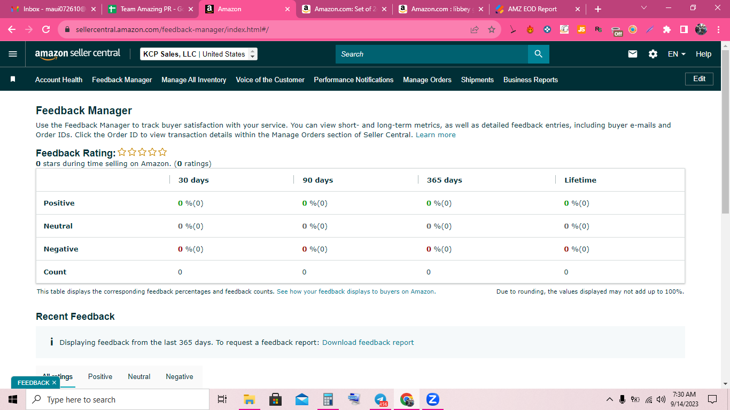Image resolution: width=730 pixels, height=410 pixels.
Task: Click the Amazon Seller Central logo
Action: coord(77,54)
